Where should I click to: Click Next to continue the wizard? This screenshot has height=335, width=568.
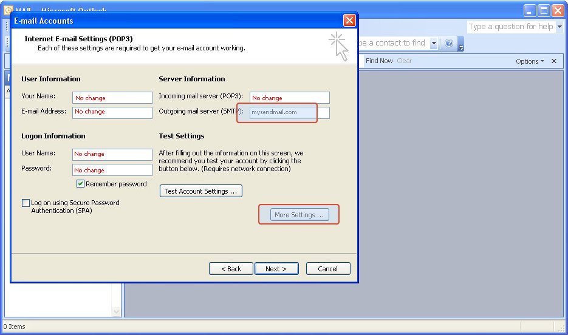[x=276, y=269]
